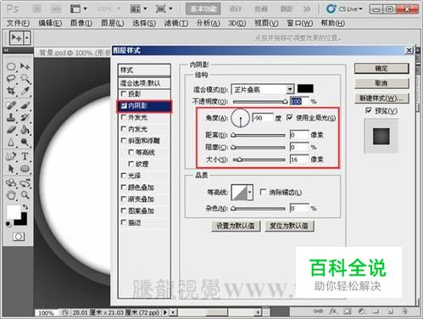Enable the 外发光 outer glow checkbox
This screenshot has width=423, height=319.
pyautogui.click(x=124, y=117)
